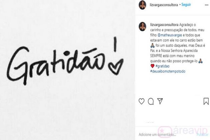210x140 pixels.
Task: Click the Publicar button
Action: [x=202, y=135]
